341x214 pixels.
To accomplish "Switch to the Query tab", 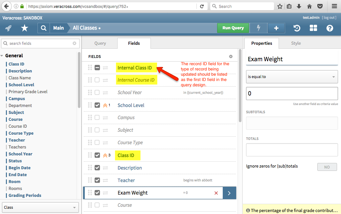I will tap(100, 43).
